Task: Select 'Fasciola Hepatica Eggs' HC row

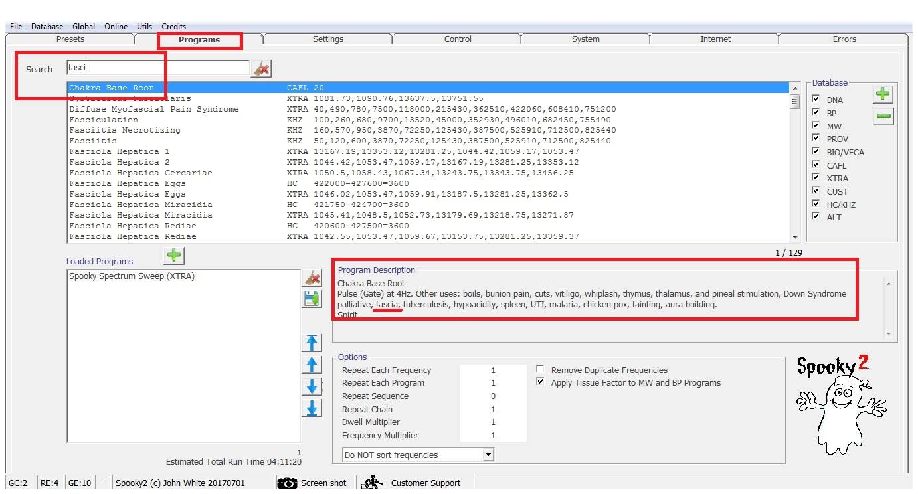Action: (428, 183)
